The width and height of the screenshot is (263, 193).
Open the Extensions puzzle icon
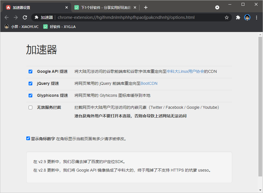[x=238, y=17]
